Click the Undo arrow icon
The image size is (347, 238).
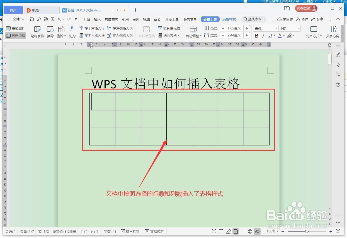click(60, 19)
